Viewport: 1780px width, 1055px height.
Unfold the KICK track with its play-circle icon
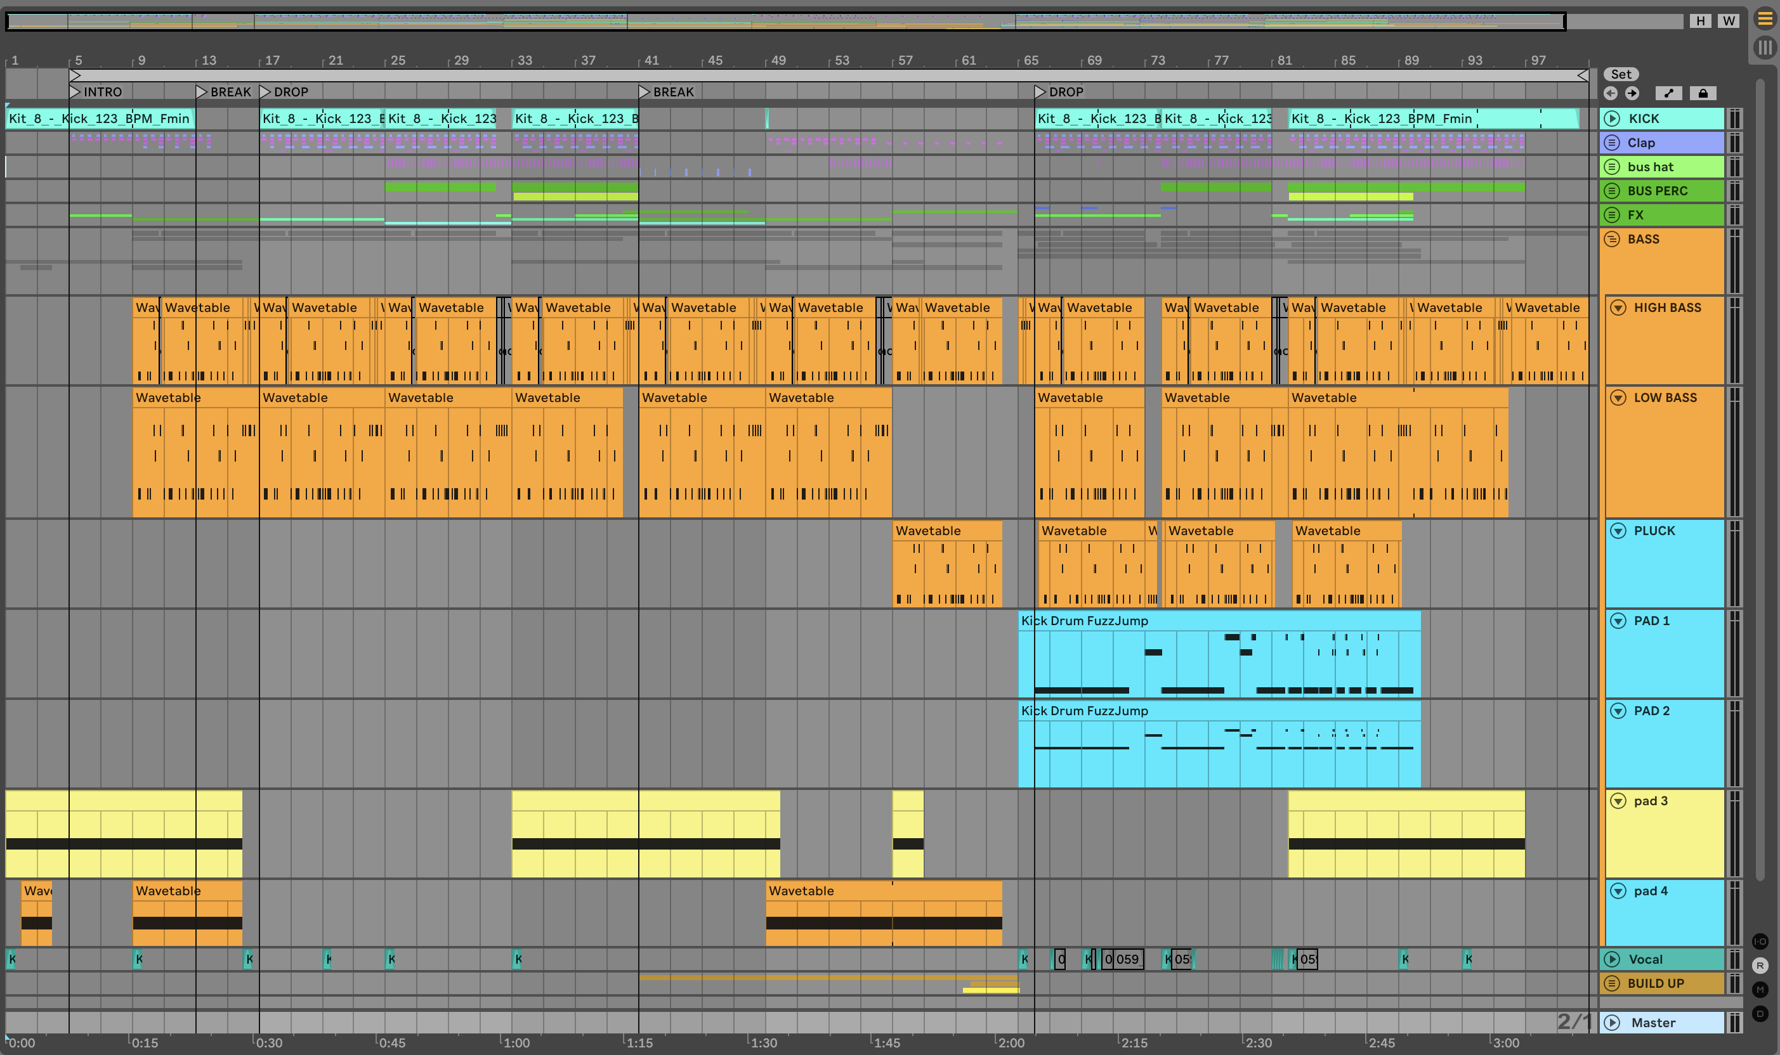[x=1612, y=119]
